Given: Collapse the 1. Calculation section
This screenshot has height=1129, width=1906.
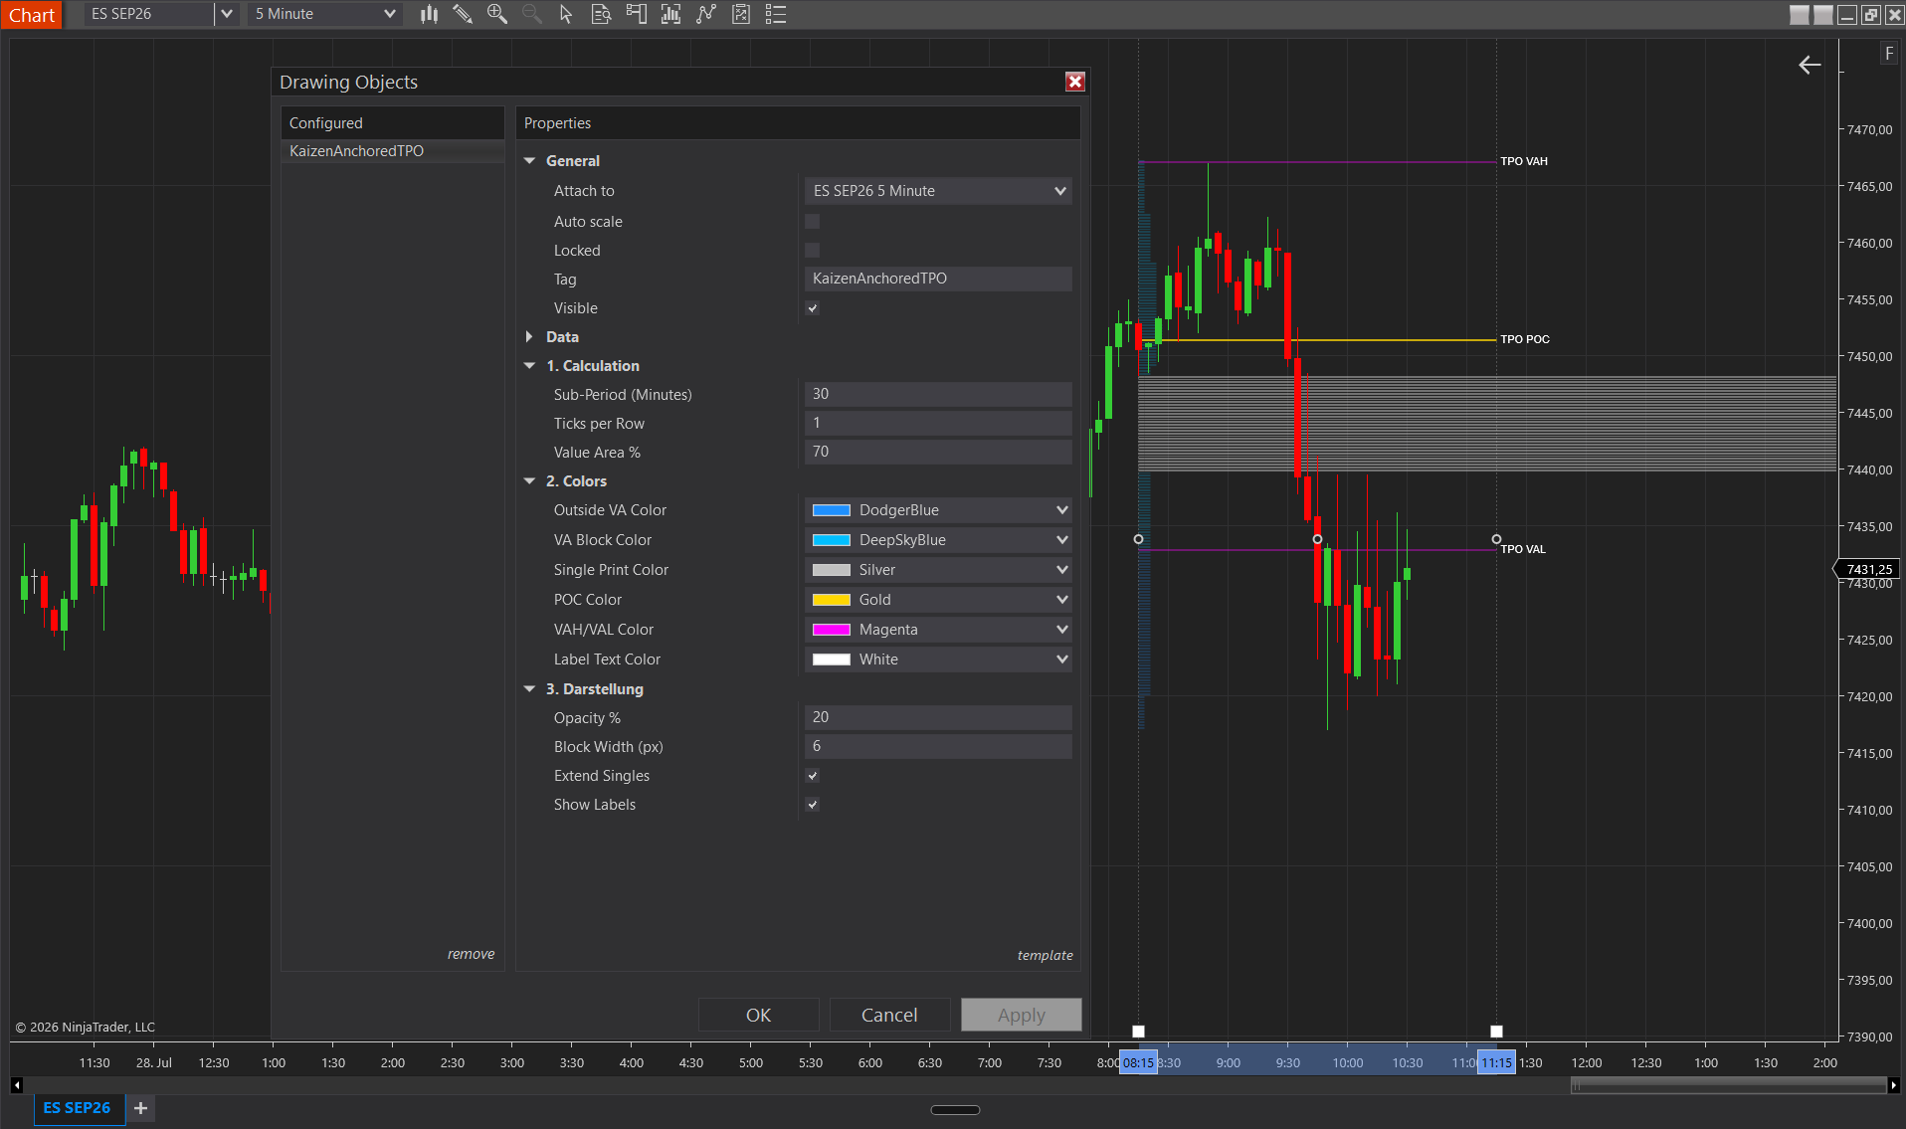Looking at the screenshot, I should pos(530,366).
